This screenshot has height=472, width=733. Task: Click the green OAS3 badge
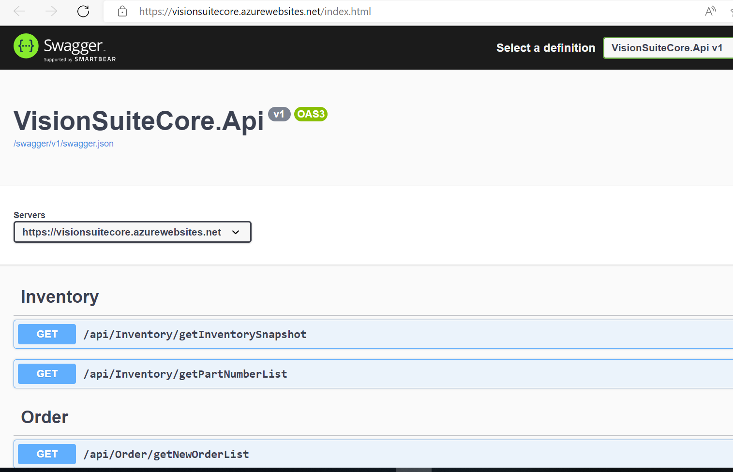311,114
